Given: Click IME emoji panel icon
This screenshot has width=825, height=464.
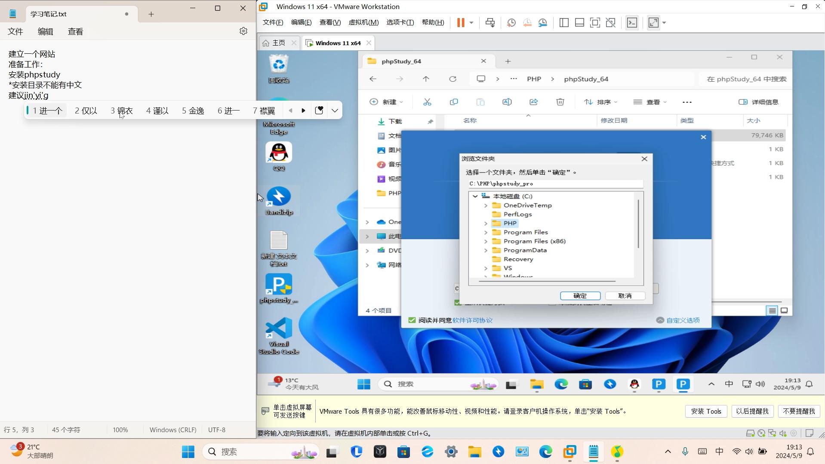Looking at the screenshot, I should [319, 111].
